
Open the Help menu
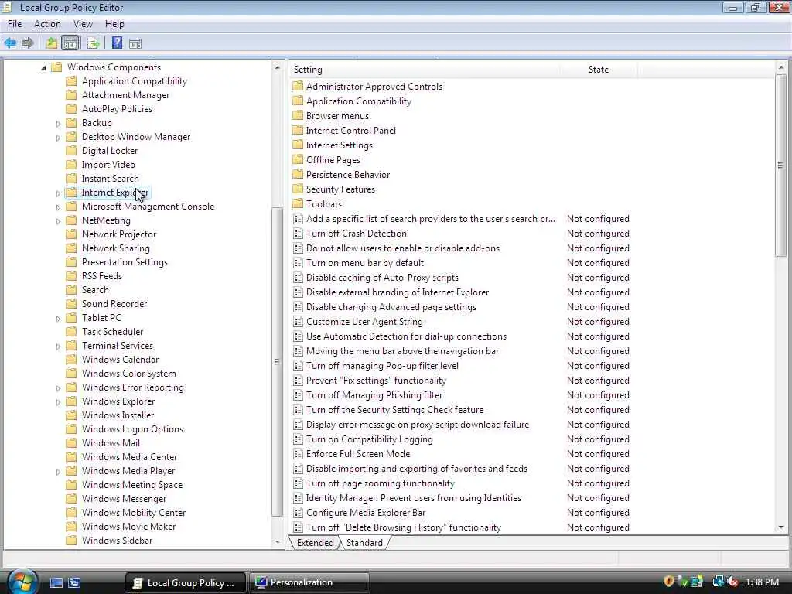[114, 24]
